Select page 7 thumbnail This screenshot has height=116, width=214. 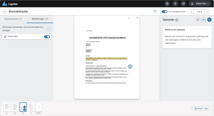[31, 107]
